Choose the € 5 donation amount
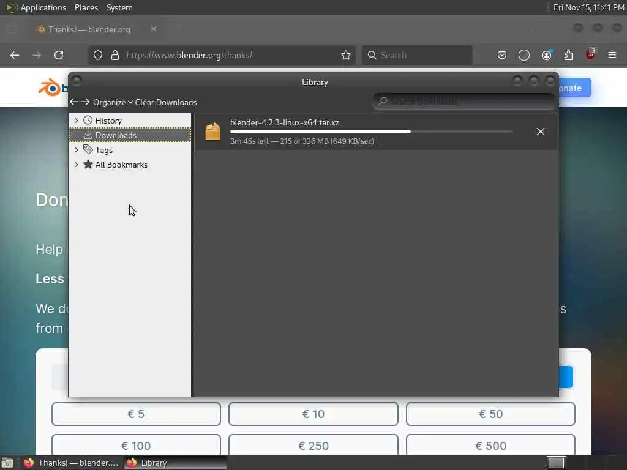The width and height of the screenshot is (627, 470). coord(136,414)
